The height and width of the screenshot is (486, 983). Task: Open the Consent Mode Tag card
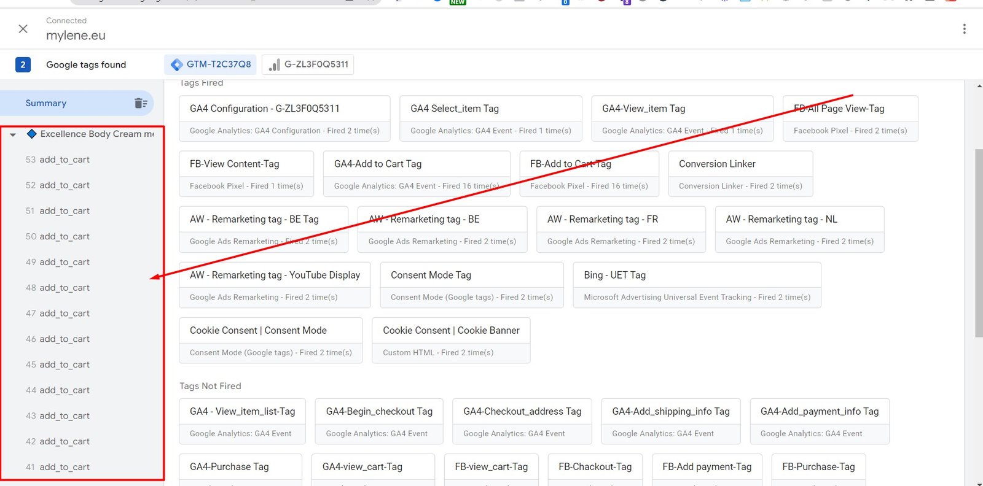[472, 285]
